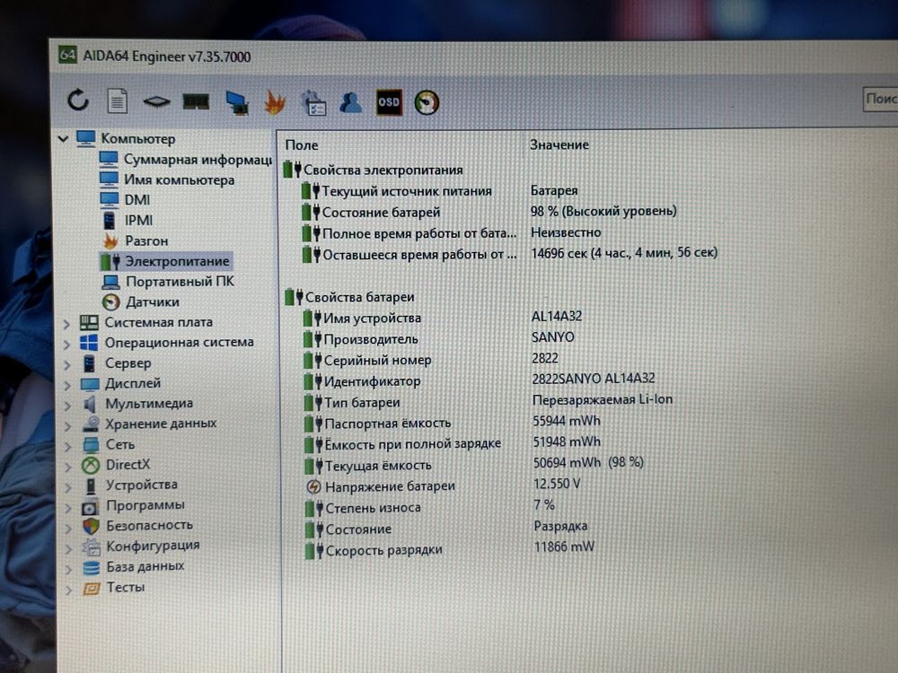Expand the Системная плата node
Viewport: 898px width, 673px height.
point(66,323)
